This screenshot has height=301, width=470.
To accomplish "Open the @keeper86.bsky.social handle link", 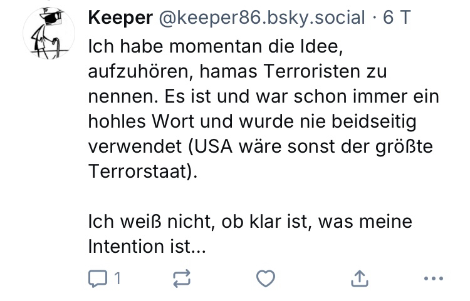I will tap(263, 18).
